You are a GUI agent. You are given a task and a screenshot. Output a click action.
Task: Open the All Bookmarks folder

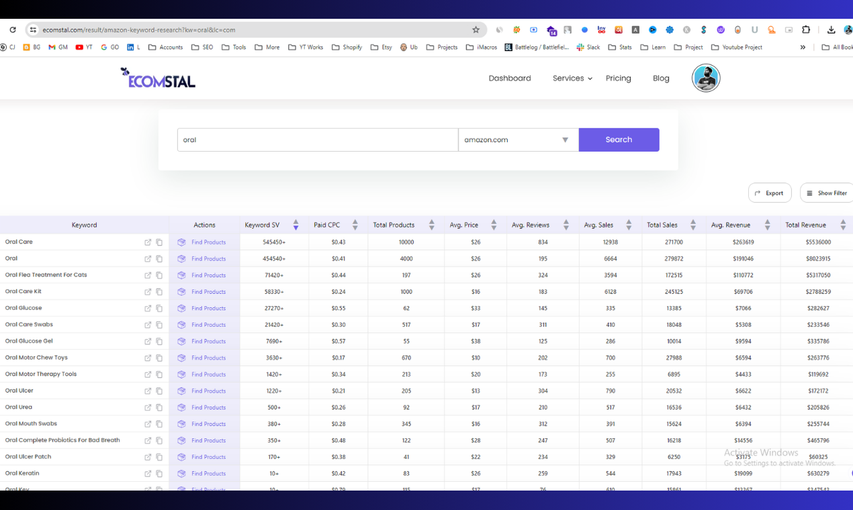coord(837,47)
